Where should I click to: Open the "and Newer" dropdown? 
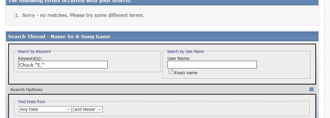pos(88,109)
